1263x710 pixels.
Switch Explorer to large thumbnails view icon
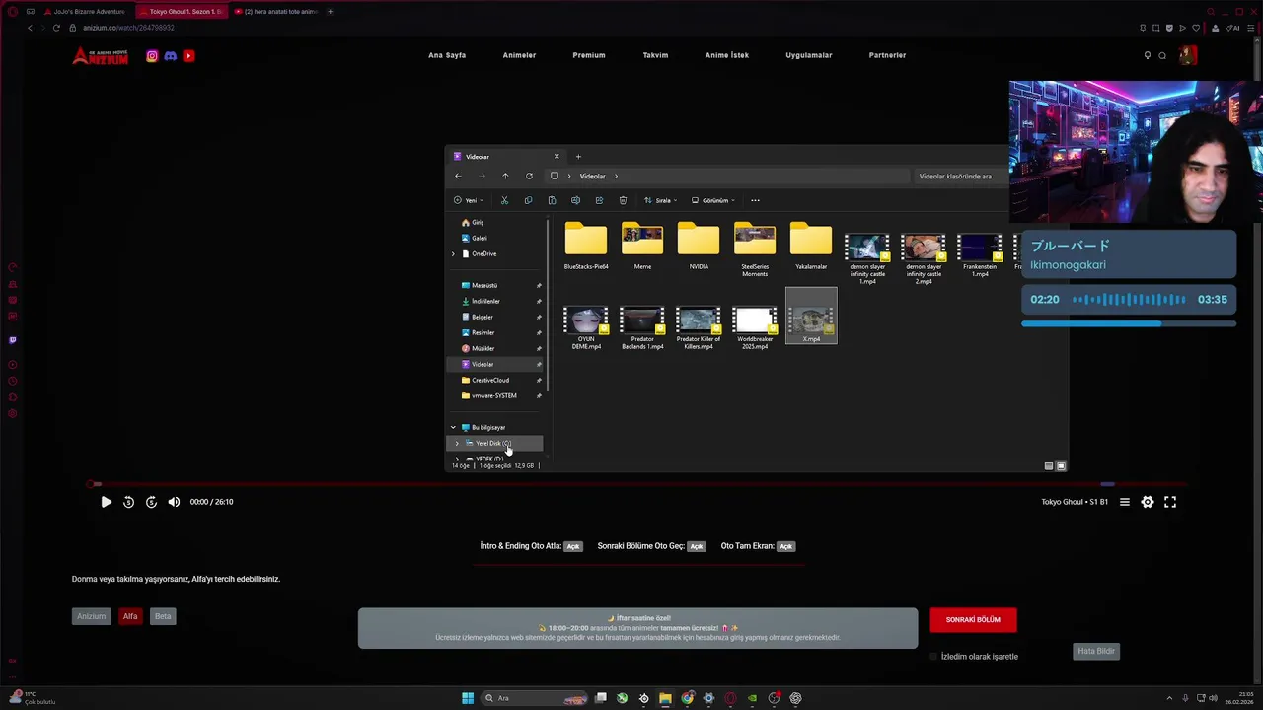[1061, 466]
